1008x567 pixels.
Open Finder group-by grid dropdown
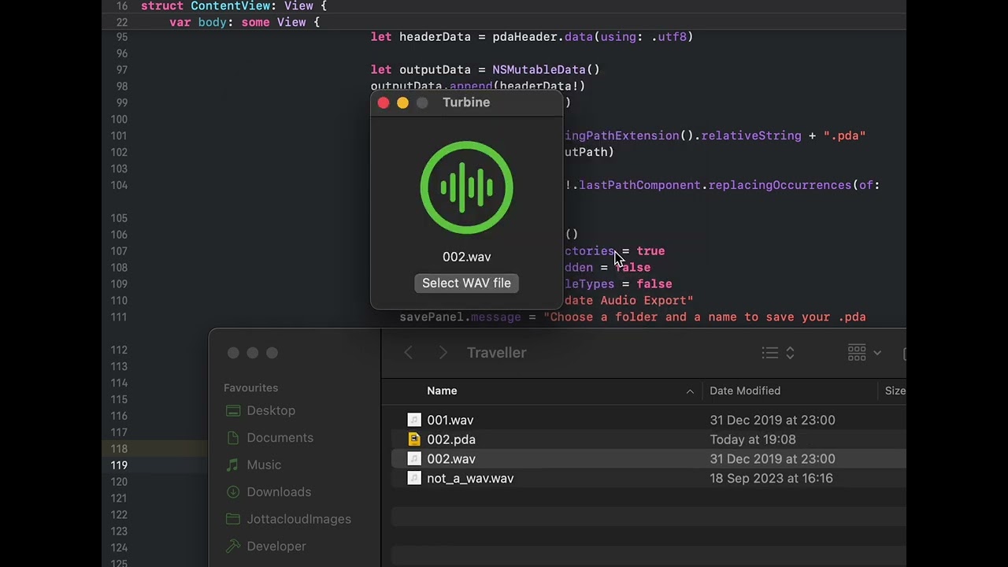[x=865, y=353]
